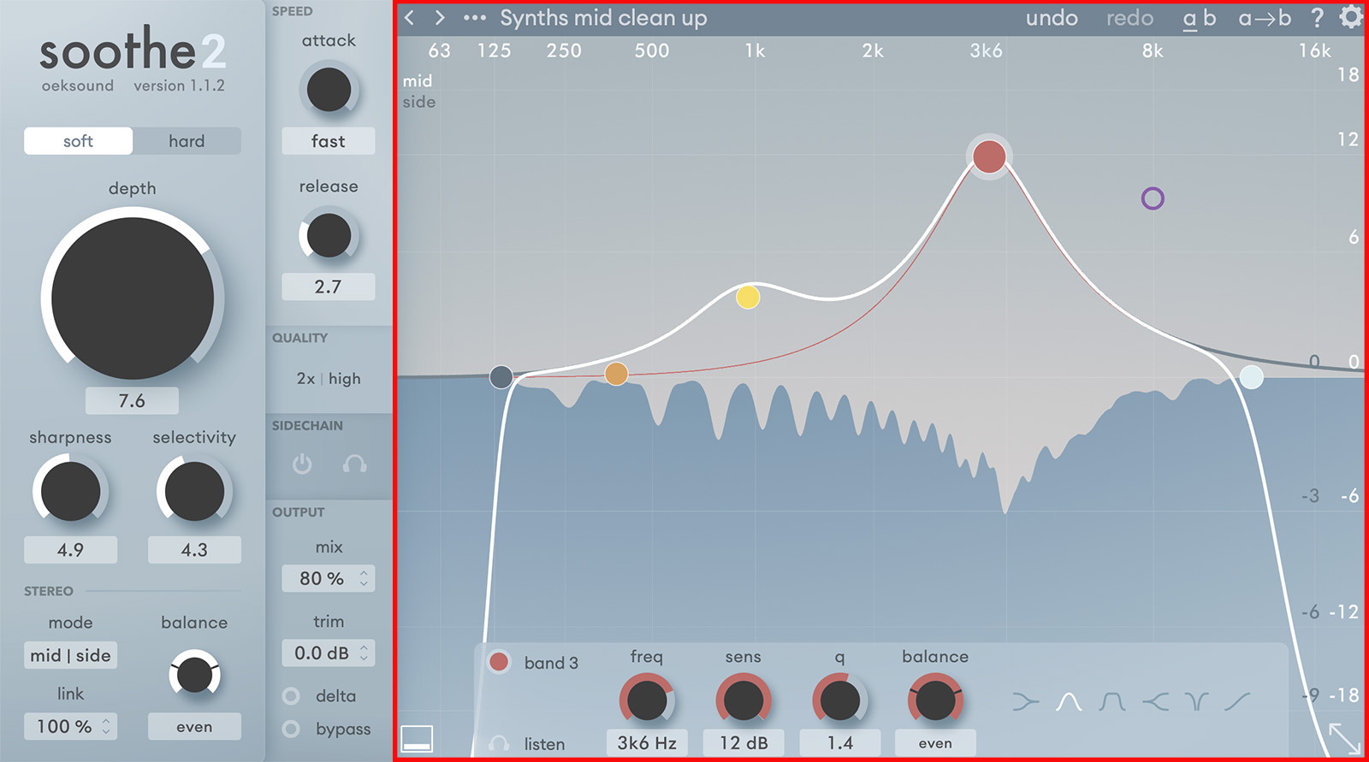
Task: Click the depth knob
Action: 133,298
